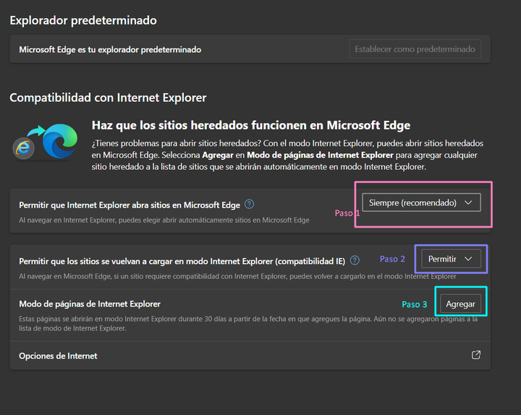Image resolution: width=521 pixels, height=415 pixels.
Task: Click Compatibilidad con Internet Explorer heading
Action: [108, 98]
